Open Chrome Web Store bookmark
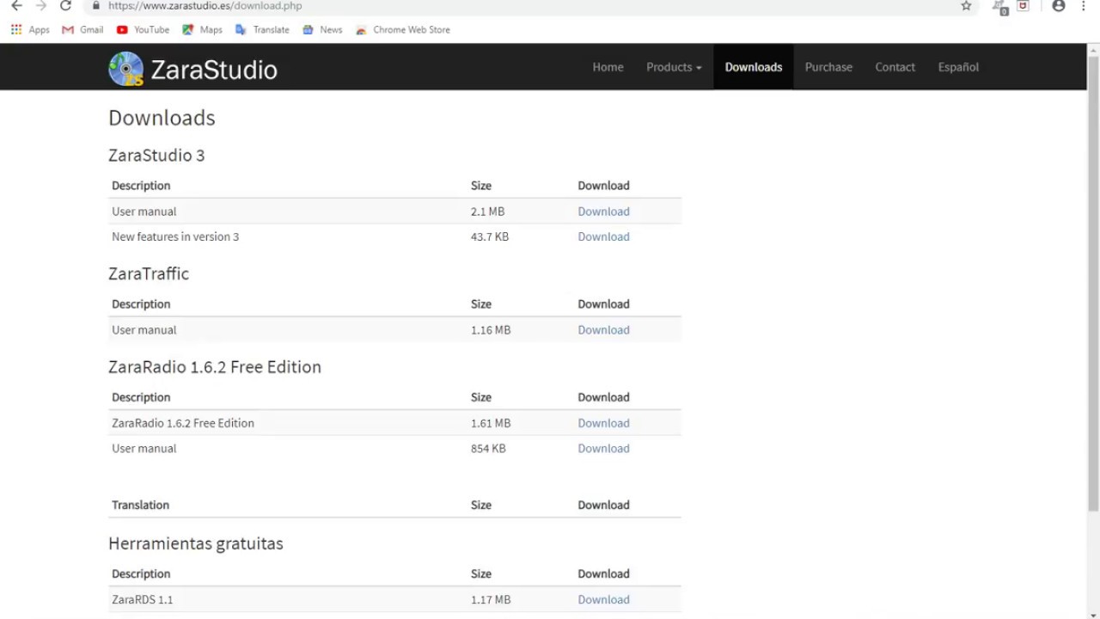The height and width of the screenshot is (619, 1100). tap(403, 29)
